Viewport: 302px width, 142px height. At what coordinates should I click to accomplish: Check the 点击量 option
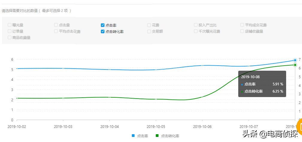(56, 25)
